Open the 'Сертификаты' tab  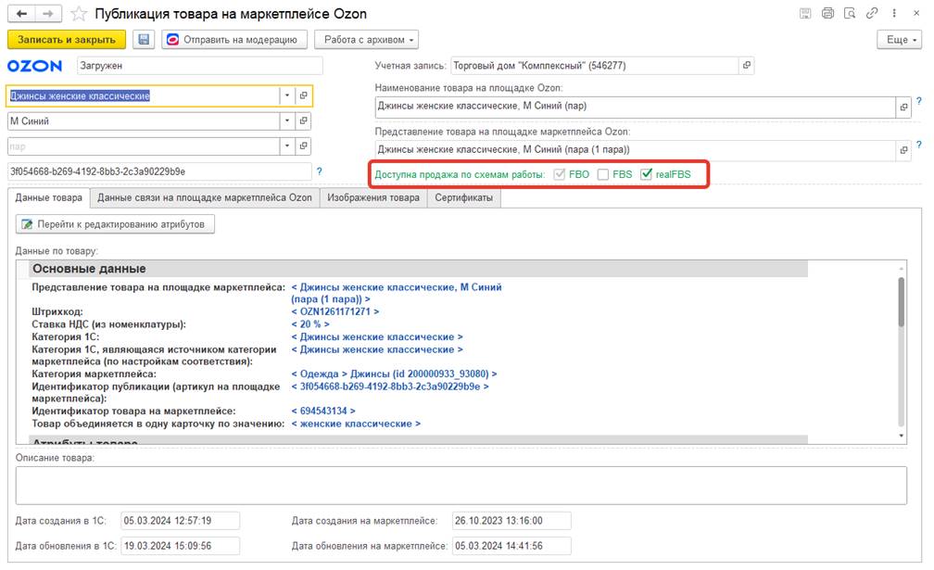tap(463, 197)
